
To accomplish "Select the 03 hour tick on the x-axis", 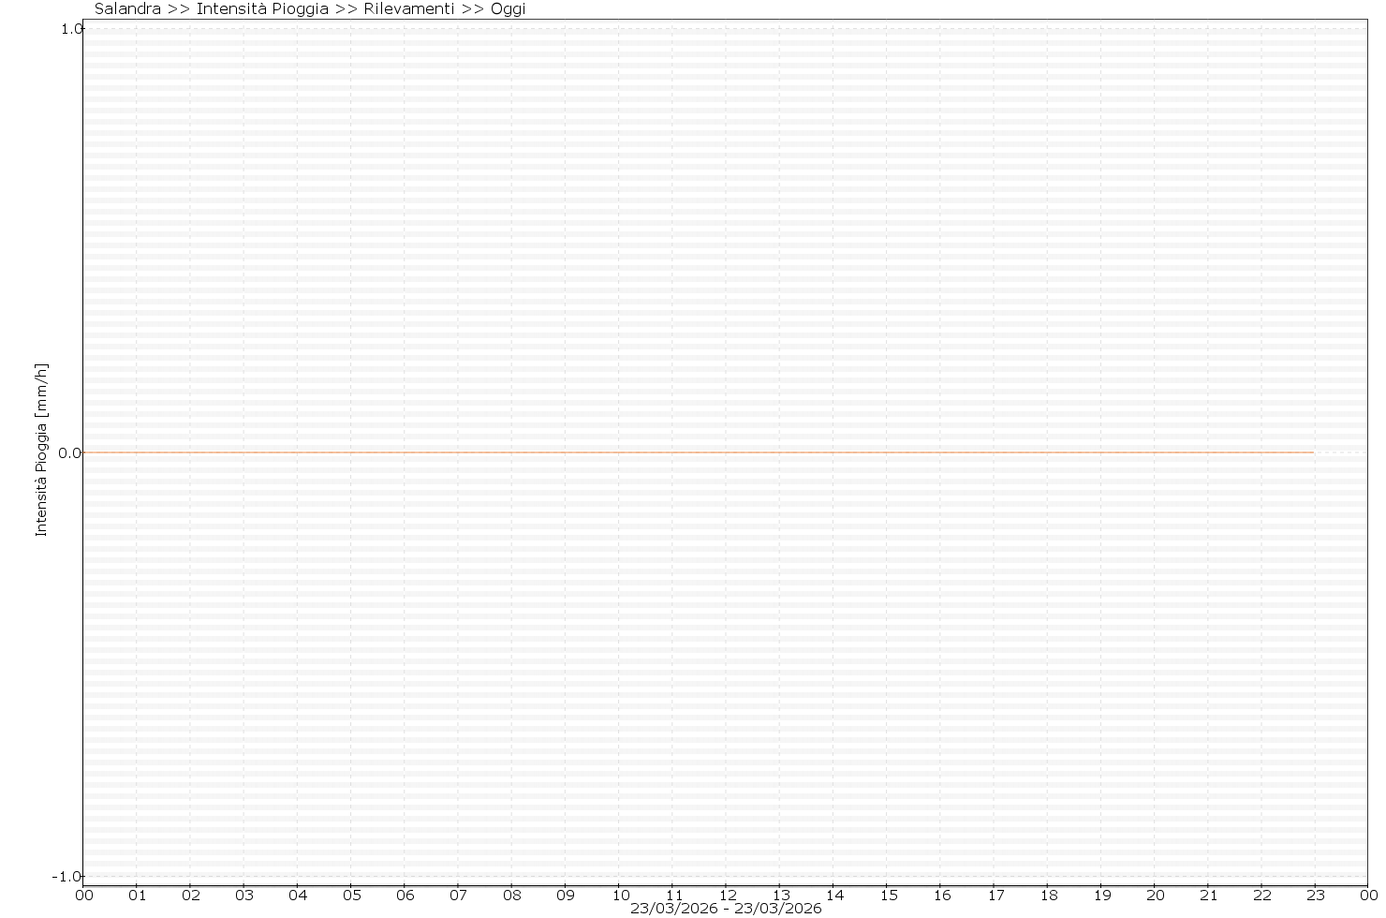I will pyautogui.click(x=243, y=896).
